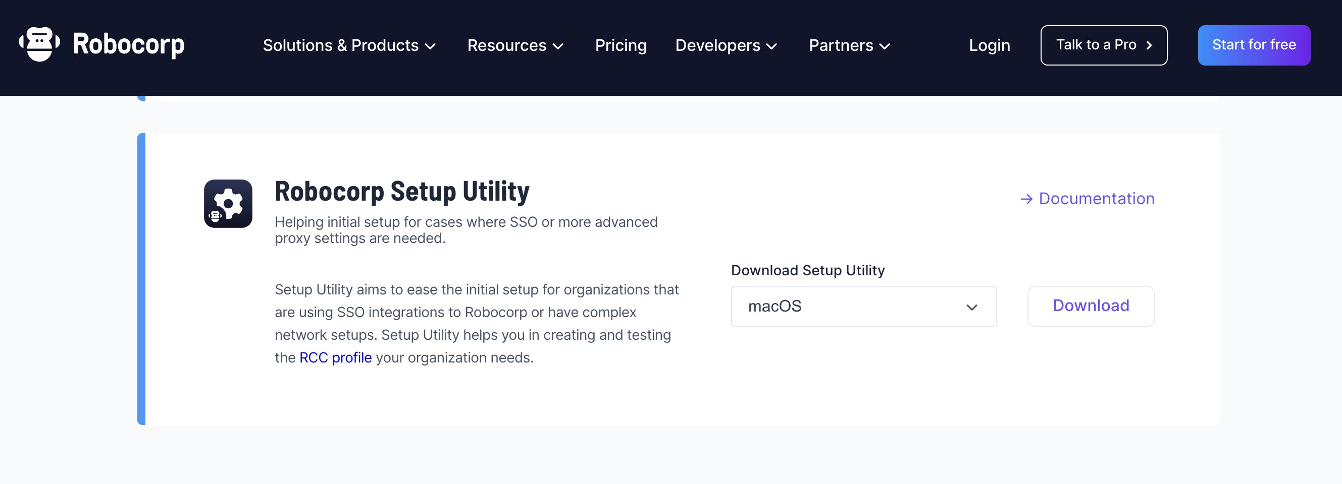Click the Robocorp Setup Utility heading
Viewport: 1342px width, 484px height.
tap(402, 191)
